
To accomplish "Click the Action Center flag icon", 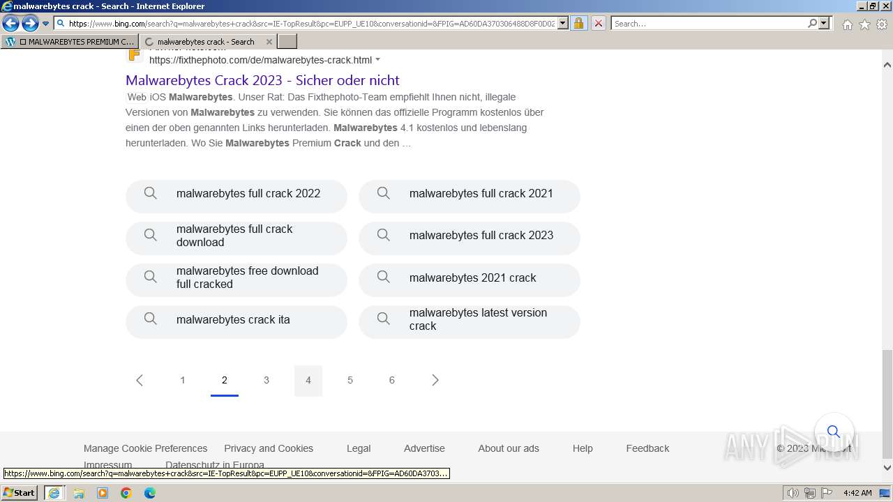I will coord(827,493).
